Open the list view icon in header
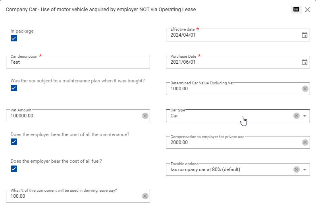The image size is (316, 224). click(x=296, y=10)
